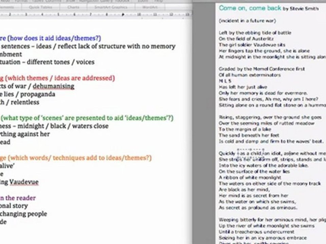The height and width of the screenshot is (244, 326).
Task: Click the poem line 'On the field of Austerlitz'
Action: click(x=246, y=39)
